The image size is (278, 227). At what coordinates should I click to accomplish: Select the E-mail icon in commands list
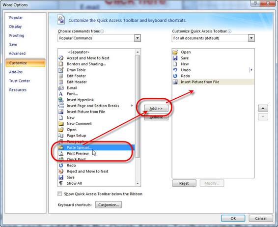61,88
